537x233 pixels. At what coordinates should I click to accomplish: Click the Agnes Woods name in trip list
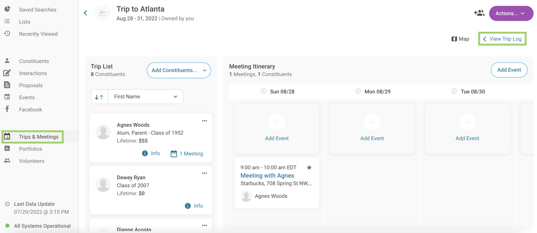pos(133,125)
